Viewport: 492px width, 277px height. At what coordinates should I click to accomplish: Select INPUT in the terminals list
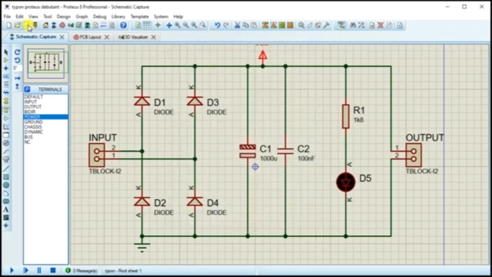tap(46, 102)
